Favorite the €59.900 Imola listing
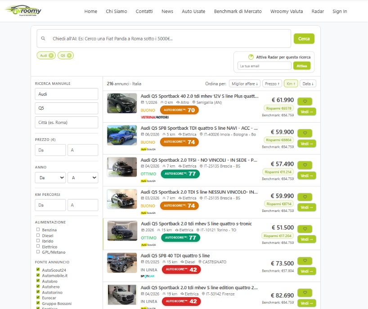 (305, 133)
